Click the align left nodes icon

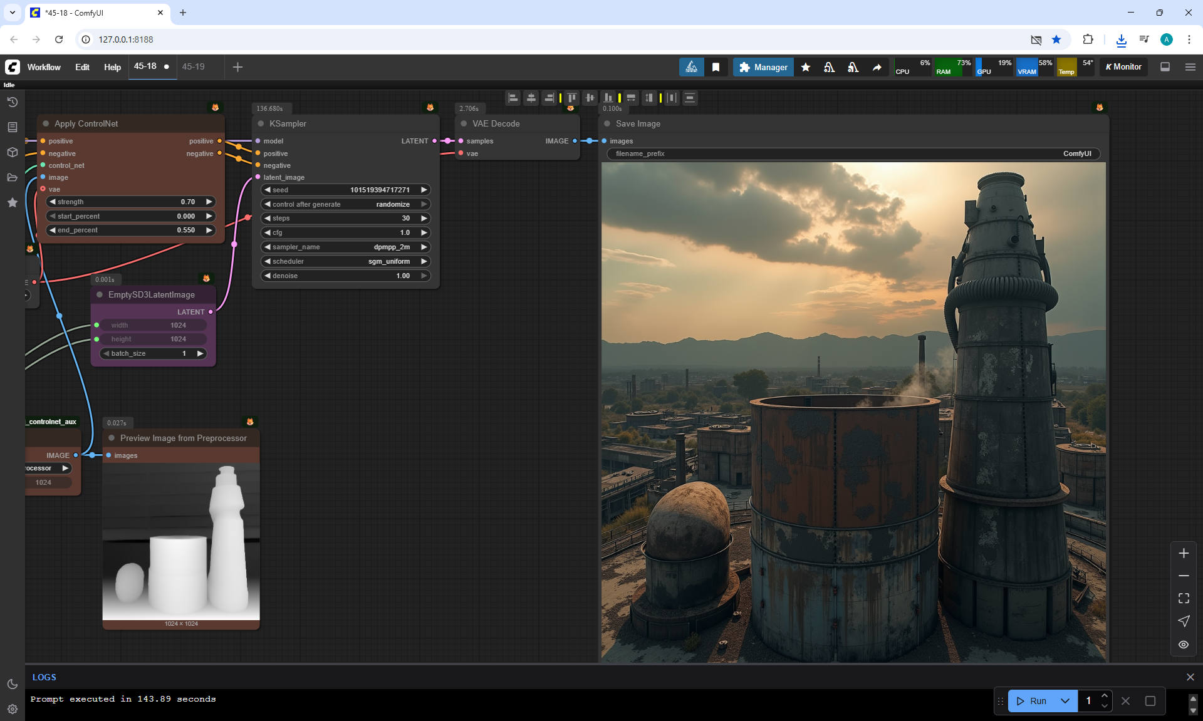pos(513,98)
